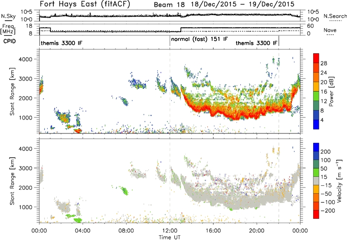
Task: Select the 4000 range tick in power panel
Action: pos(26,59)
